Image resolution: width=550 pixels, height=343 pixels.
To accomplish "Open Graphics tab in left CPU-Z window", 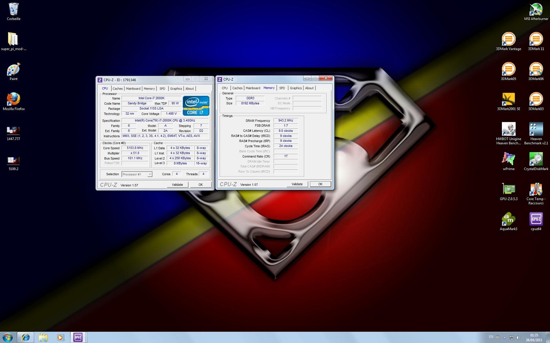I will coord(176,89).
